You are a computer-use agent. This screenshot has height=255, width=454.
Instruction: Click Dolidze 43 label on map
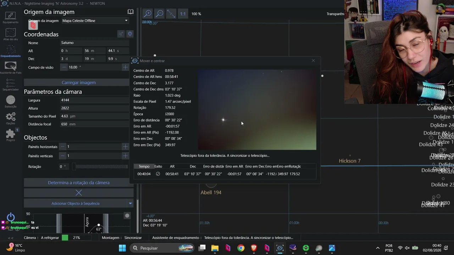click(x=431, y=144)
